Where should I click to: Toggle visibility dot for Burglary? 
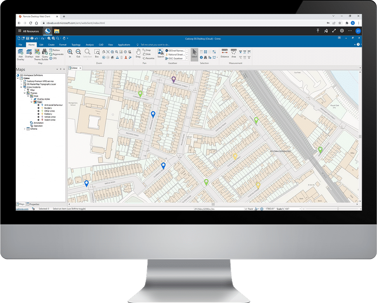pos(38,108)
